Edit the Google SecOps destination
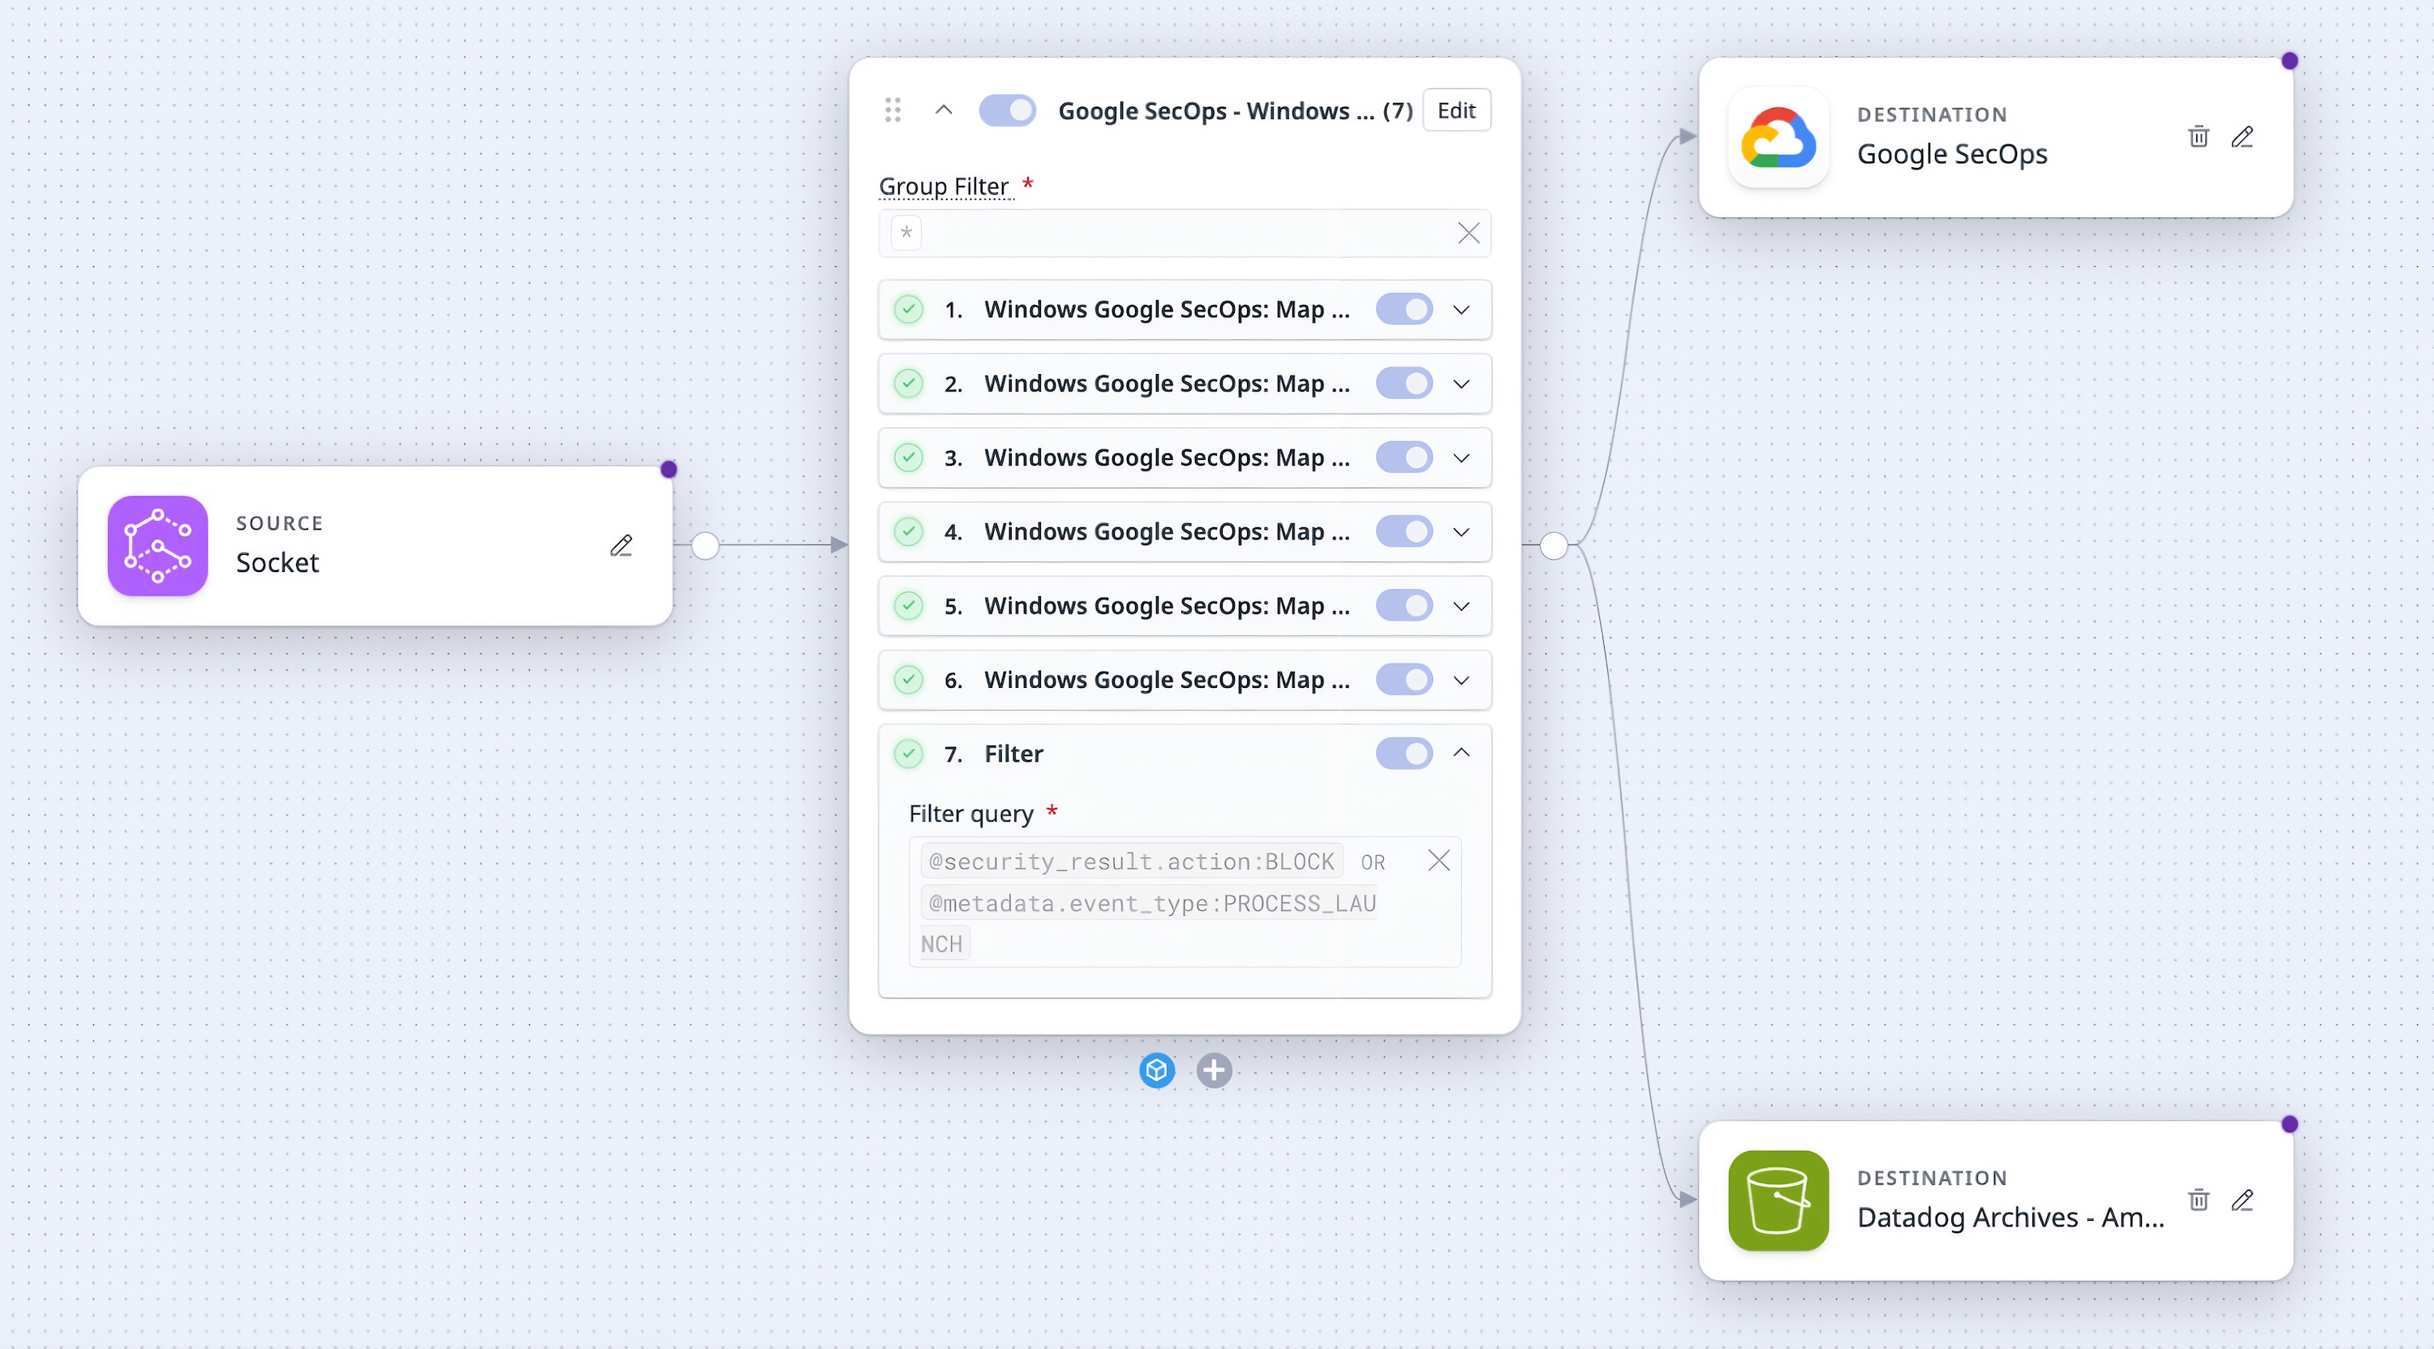The image size is (2434, 1349). coord(2241,137)
